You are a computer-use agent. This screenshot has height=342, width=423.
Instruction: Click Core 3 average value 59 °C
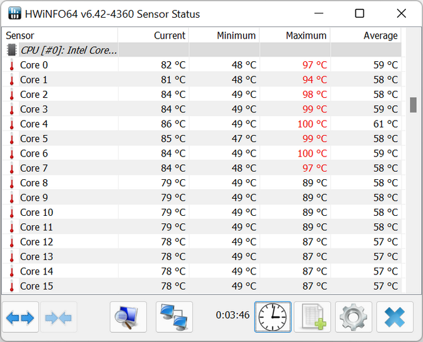(386, 109)
